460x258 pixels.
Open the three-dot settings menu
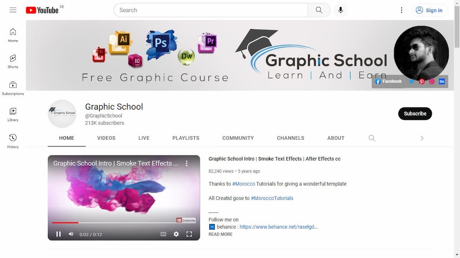point(401,10)
